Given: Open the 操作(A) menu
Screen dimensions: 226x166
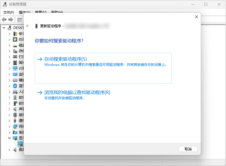Looking at the screenshot, I should 25,12.
